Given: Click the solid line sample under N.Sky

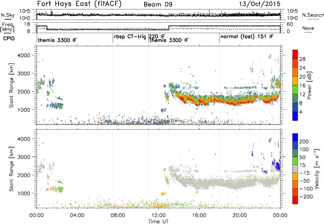Looking at the screenshot, I should coord(7,19).
